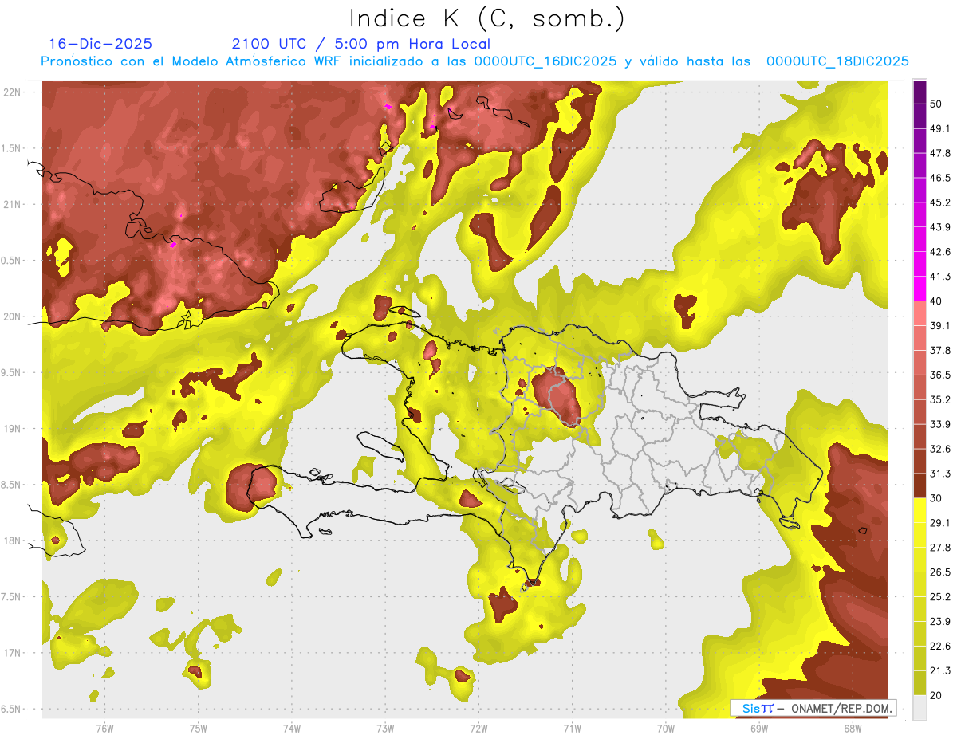
Task: Click the legend value '42.6'
Action: coord(939,252)
